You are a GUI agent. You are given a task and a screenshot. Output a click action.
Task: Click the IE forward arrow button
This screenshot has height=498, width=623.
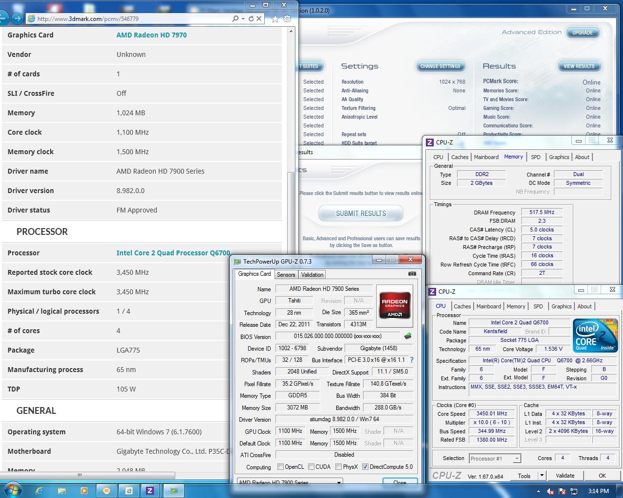(18, 18)
